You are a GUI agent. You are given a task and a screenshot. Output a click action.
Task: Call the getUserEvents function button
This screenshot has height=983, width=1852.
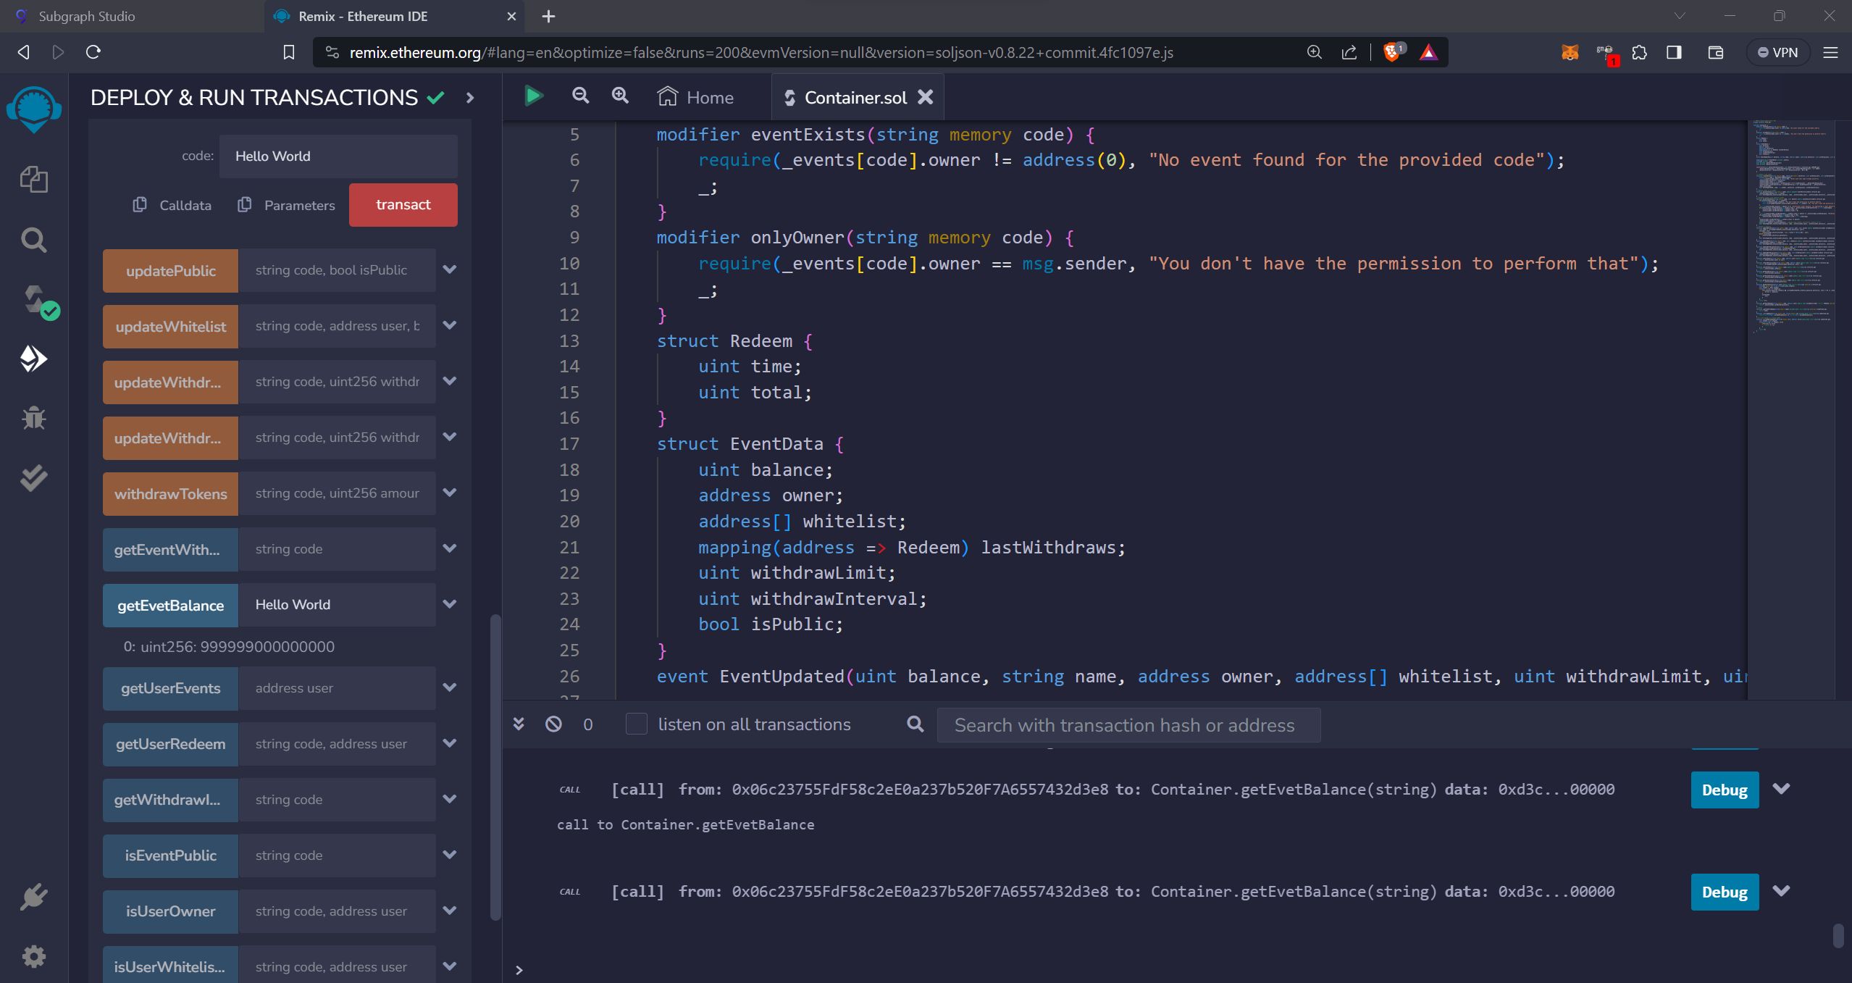point(170,689)
